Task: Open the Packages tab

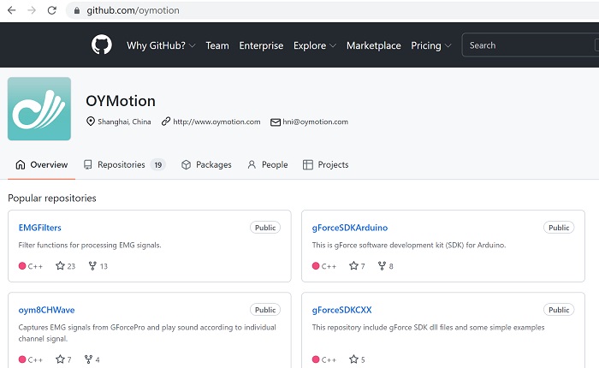Action: 207,164
